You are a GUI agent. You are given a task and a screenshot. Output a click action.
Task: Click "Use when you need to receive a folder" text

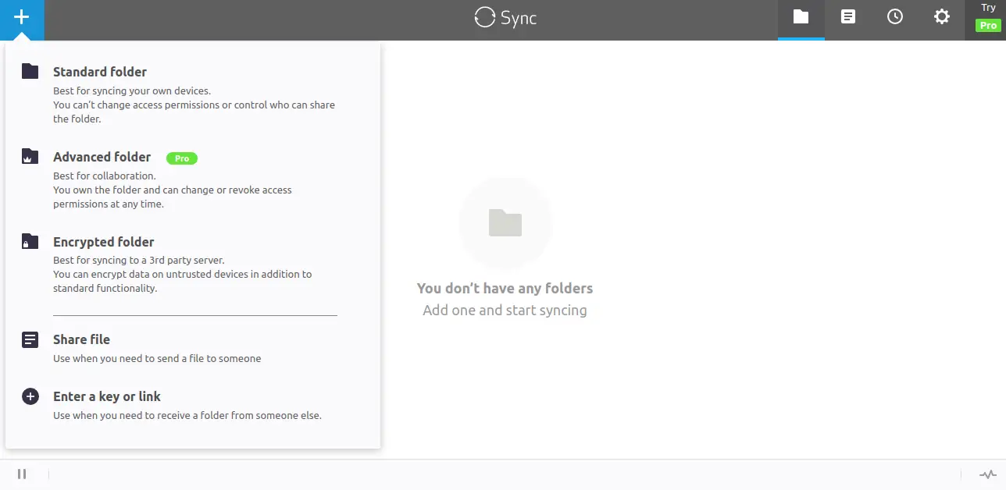coord(187,415)
